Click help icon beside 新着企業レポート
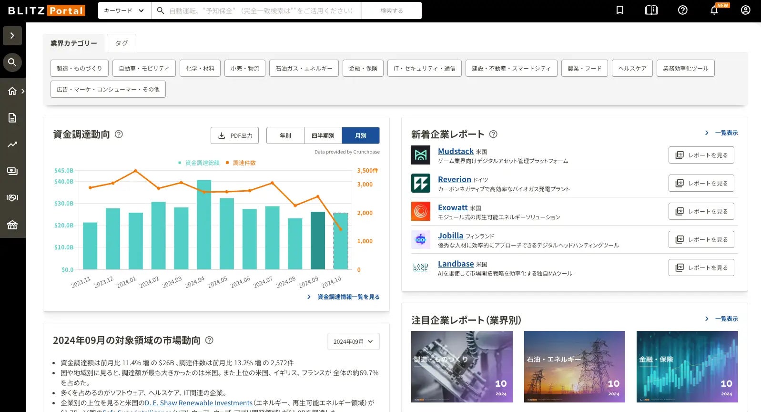 click(x=494, y=134)
